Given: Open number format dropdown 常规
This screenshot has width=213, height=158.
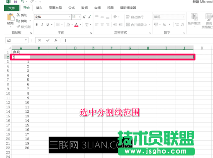Looking at the screenshot, I should click(183, 17).
